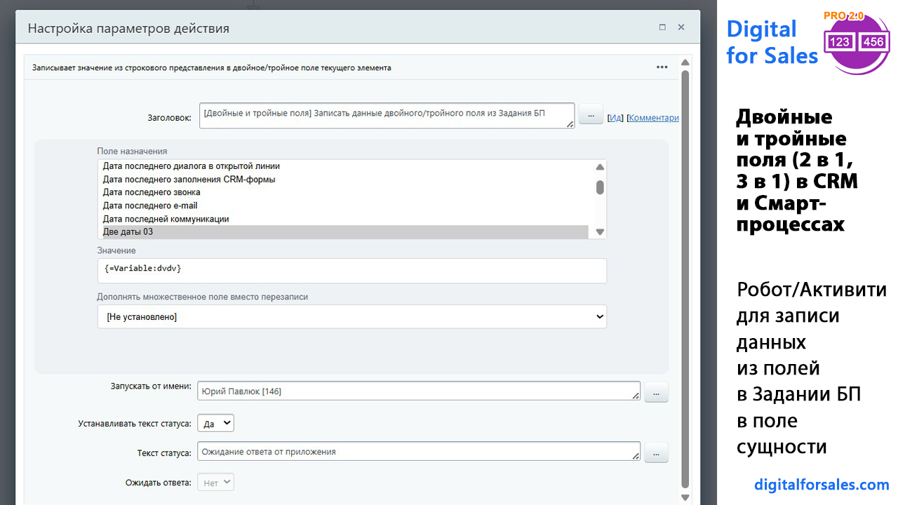This screenshot has height=505, width=898.
Task: Click the Текст статуса input field
Action: [x=418, y=452]
